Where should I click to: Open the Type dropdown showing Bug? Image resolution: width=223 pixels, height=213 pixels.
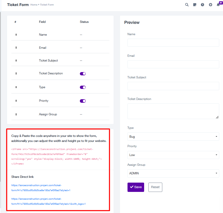(x=173, y=137)
